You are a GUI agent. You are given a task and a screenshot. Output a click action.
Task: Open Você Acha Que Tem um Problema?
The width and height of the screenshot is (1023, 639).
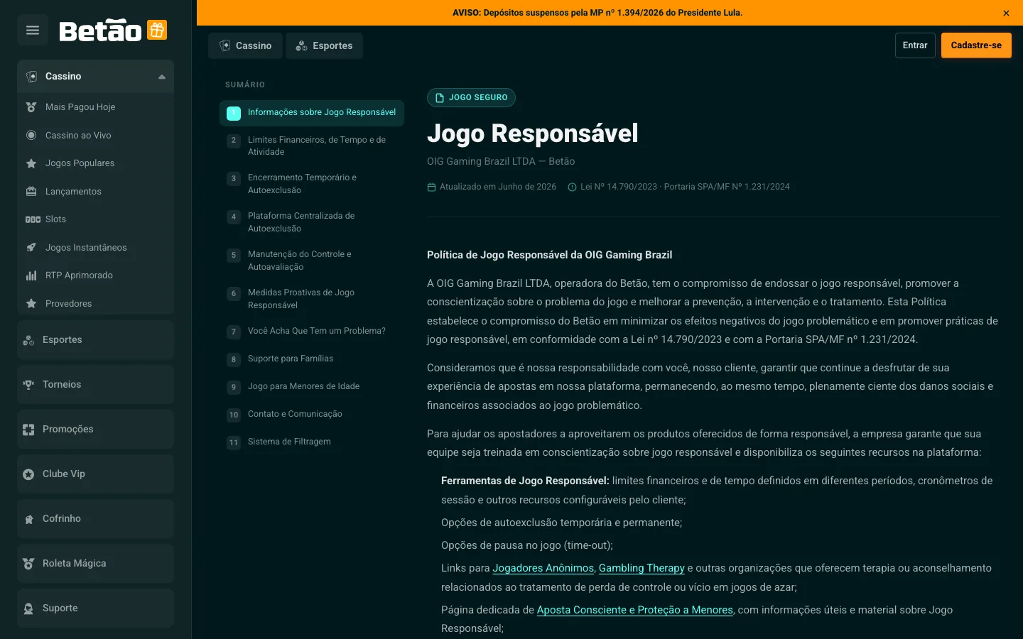tap(311, 331)
